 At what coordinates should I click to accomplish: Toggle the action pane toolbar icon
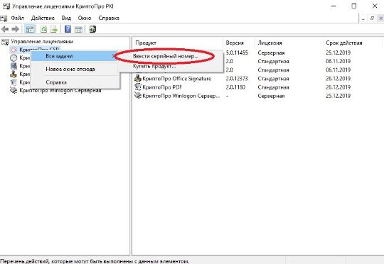(x=78, y=29)
